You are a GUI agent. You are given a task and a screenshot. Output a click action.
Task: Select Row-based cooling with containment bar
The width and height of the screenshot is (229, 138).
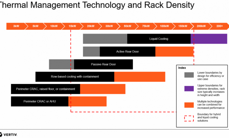click(x=75, y=77)
